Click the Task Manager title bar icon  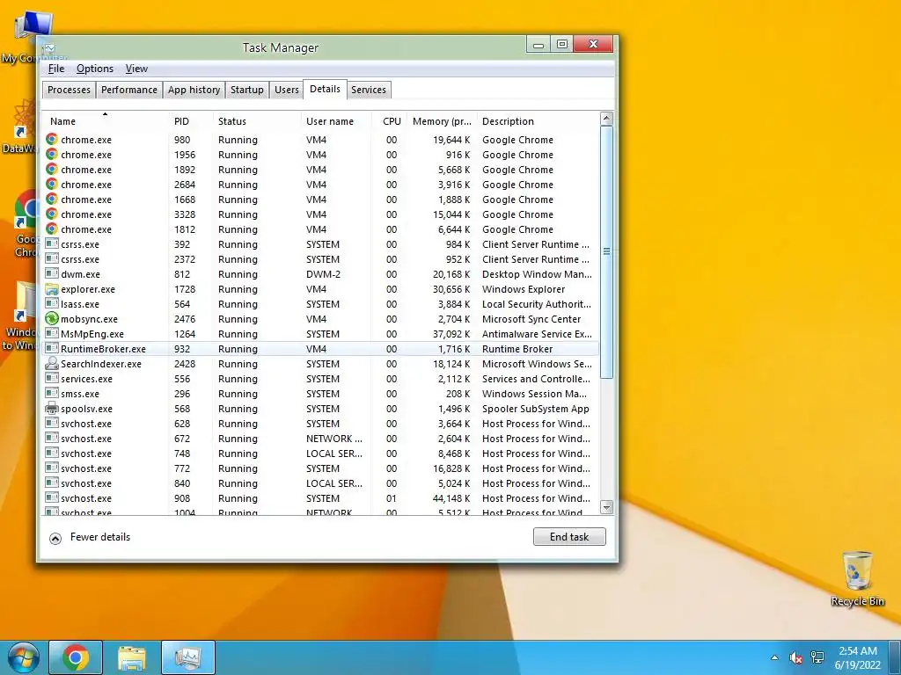point(49,47)
